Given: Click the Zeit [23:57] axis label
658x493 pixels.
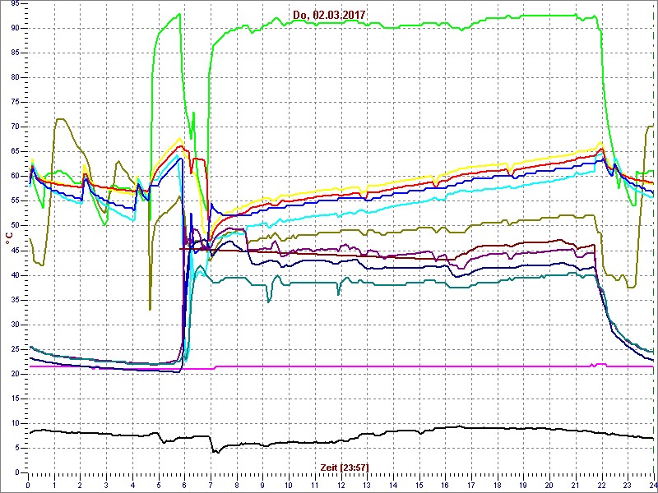Looking at the screenshot, I should click(345, 468).
